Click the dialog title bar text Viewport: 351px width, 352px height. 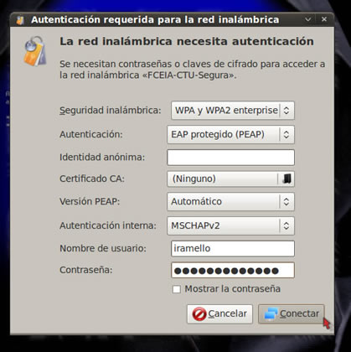click(155, 20)
